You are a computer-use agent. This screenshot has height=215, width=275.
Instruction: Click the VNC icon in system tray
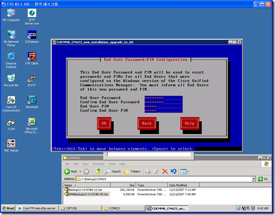[243, 208]
